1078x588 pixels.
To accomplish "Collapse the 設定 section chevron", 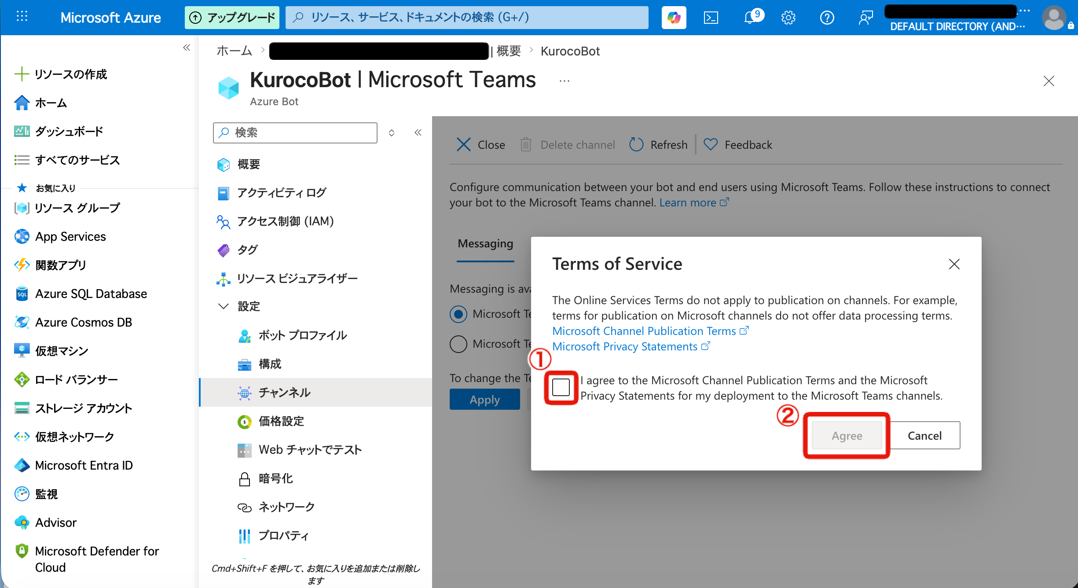I will (224, 306).
